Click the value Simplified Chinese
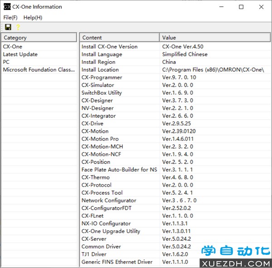272x268 pixels. coord(185,54)
